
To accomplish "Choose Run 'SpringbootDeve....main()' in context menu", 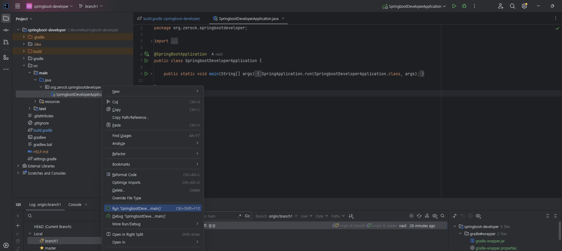I will pos(153,208).
